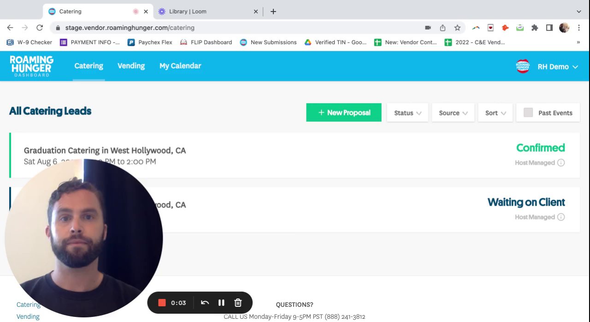Open FLIP Dashboard bookmark

206,42
